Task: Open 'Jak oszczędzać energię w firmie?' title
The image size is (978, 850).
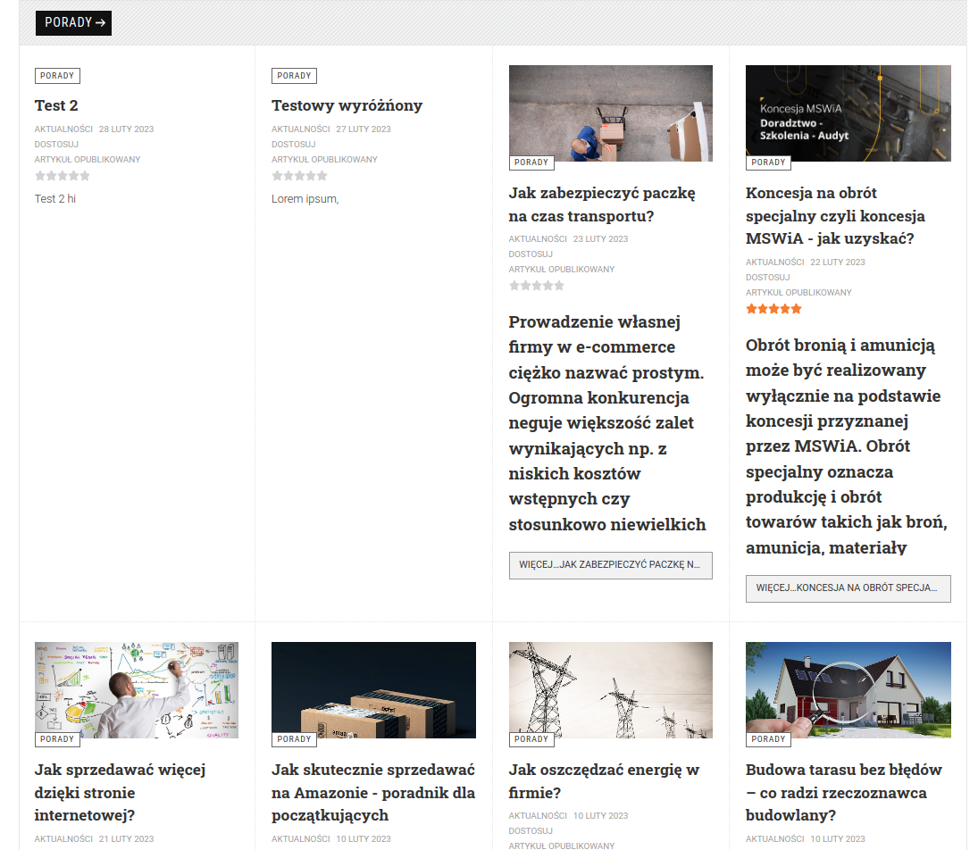Action: tap(604, 781)
